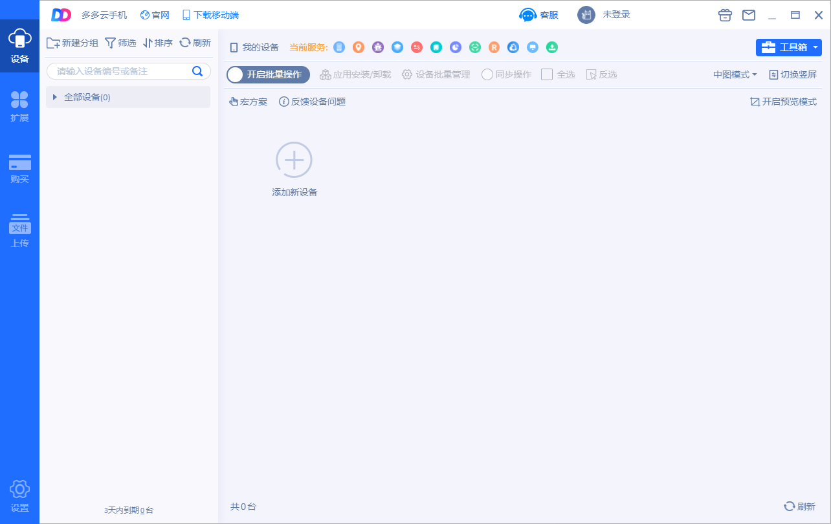Viewport: 831px width, 524px height.
Task: Open 设备批量管理
Action: coord(436,74)
